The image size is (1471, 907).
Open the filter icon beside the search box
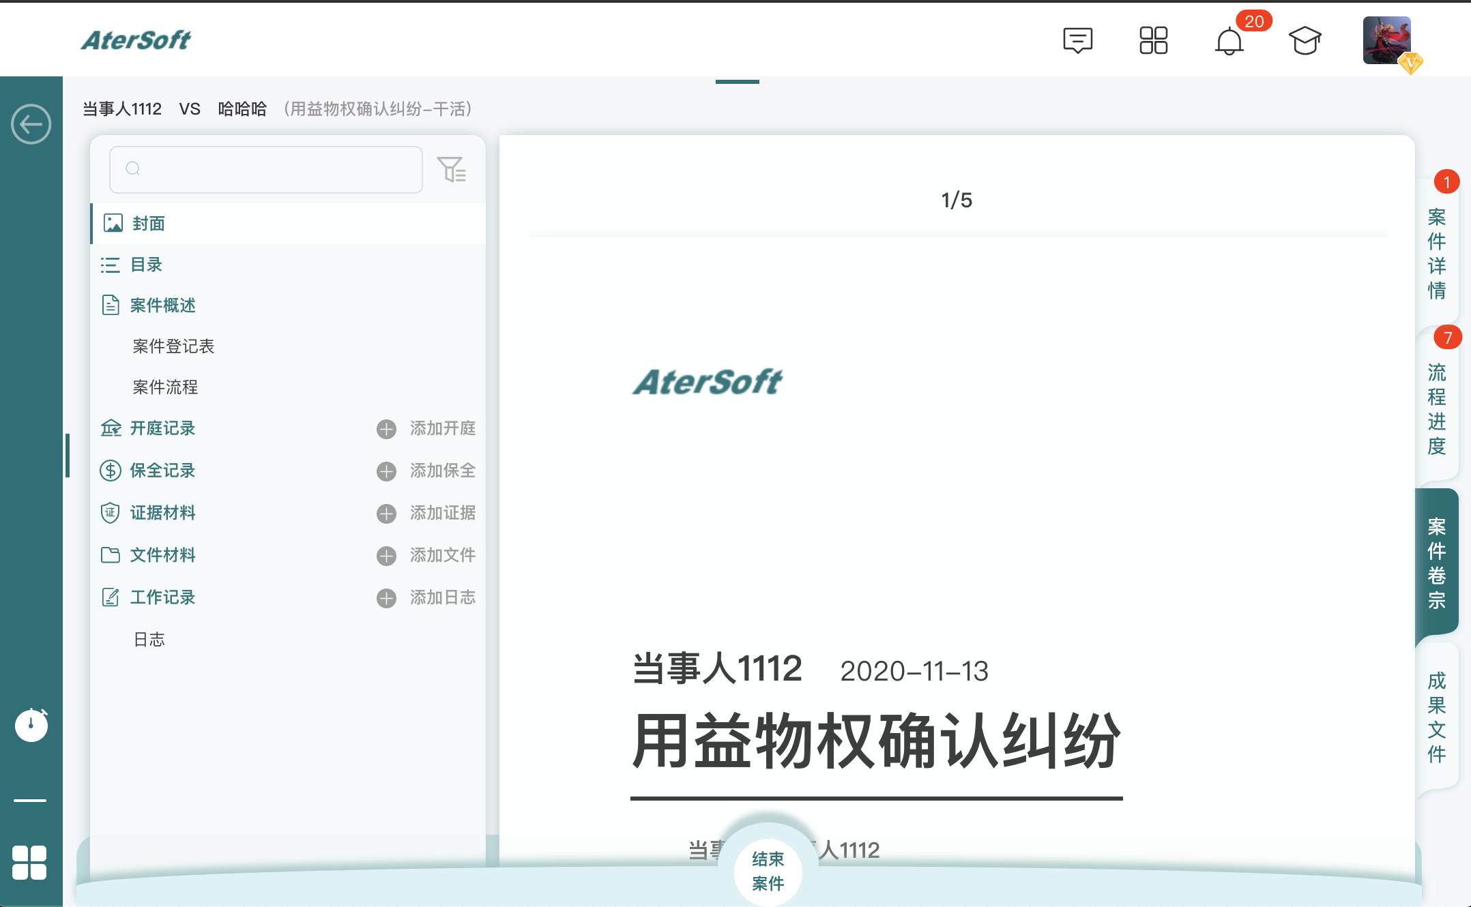point(452,170)
